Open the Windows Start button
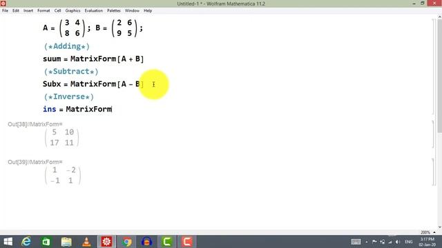 click(x=8, y=242)
